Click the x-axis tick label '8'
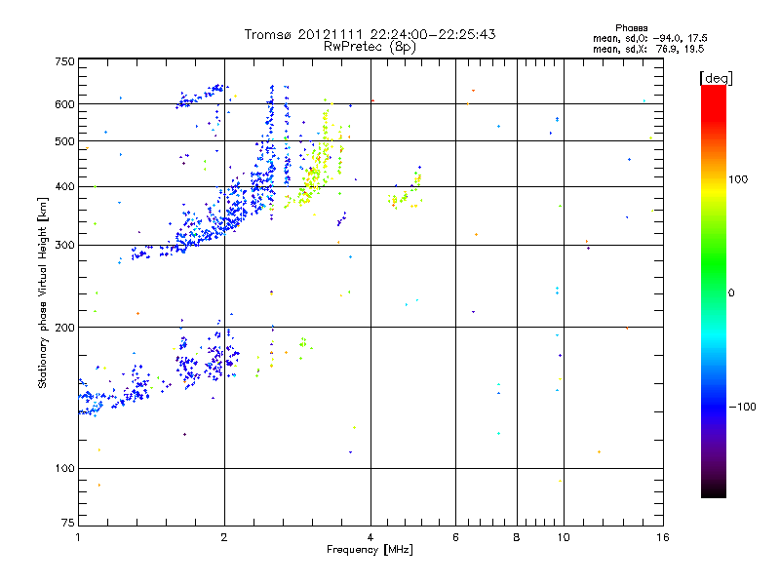 (x=517, y=537)
